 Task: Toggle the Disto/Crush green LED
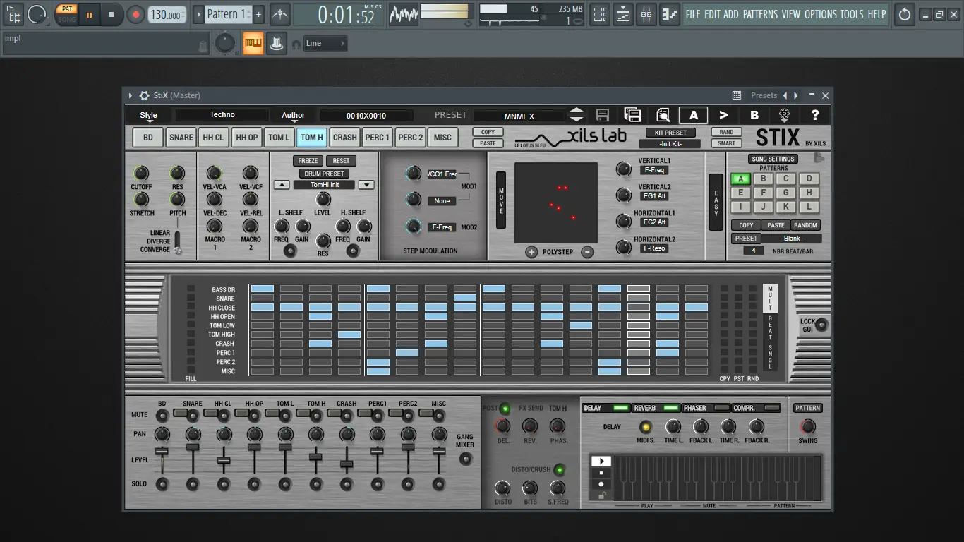(559, 469)
